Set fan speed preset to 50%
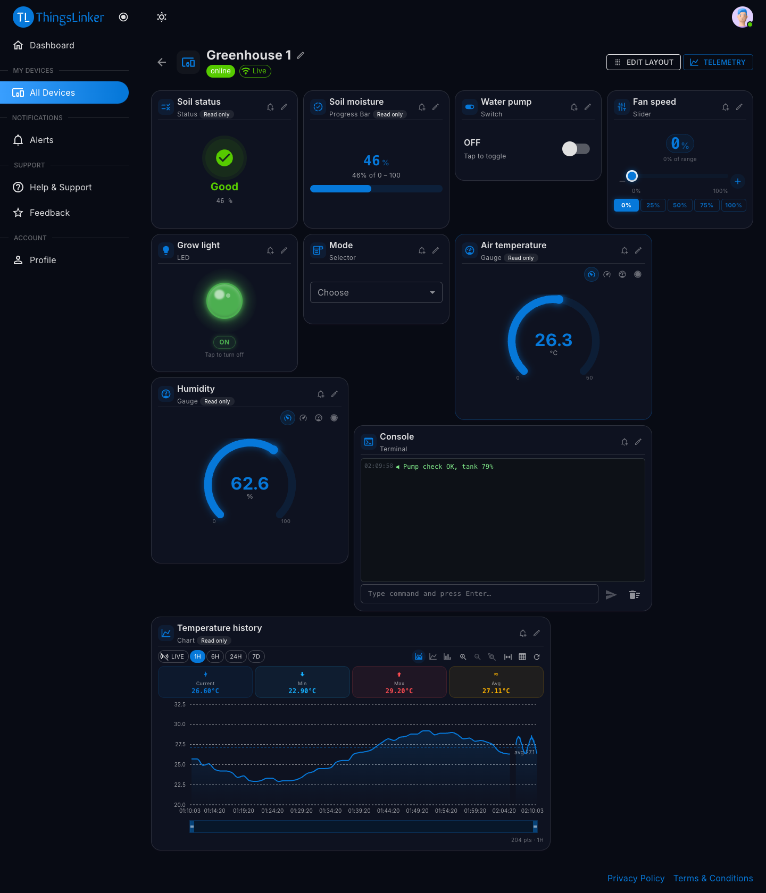This screenshot has height=893, width=766. click(680, 205)
